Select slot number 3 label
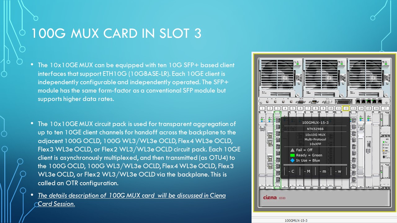 278,108
